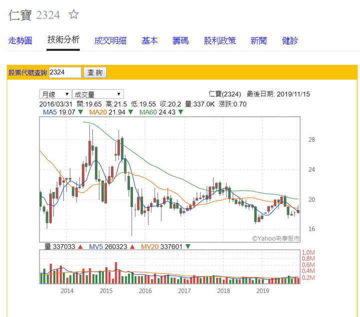Click the 漲跌:0.70 change readout
Viewport: 360px width, 317px height.
click(x=232, y=104)
